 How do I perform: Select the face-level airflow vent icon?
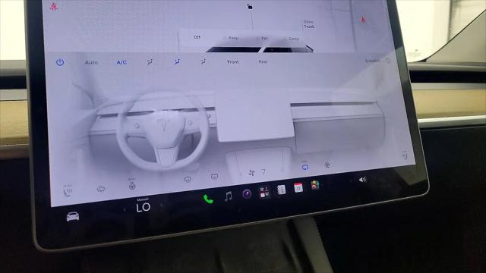tap(150, 62)
